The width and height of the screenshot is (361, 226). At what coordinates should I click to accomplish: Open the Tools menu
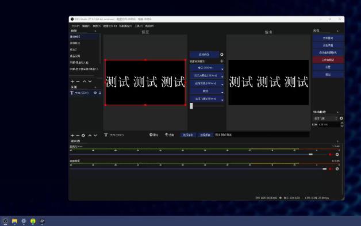pyautogui.click(x=139, y=26)
